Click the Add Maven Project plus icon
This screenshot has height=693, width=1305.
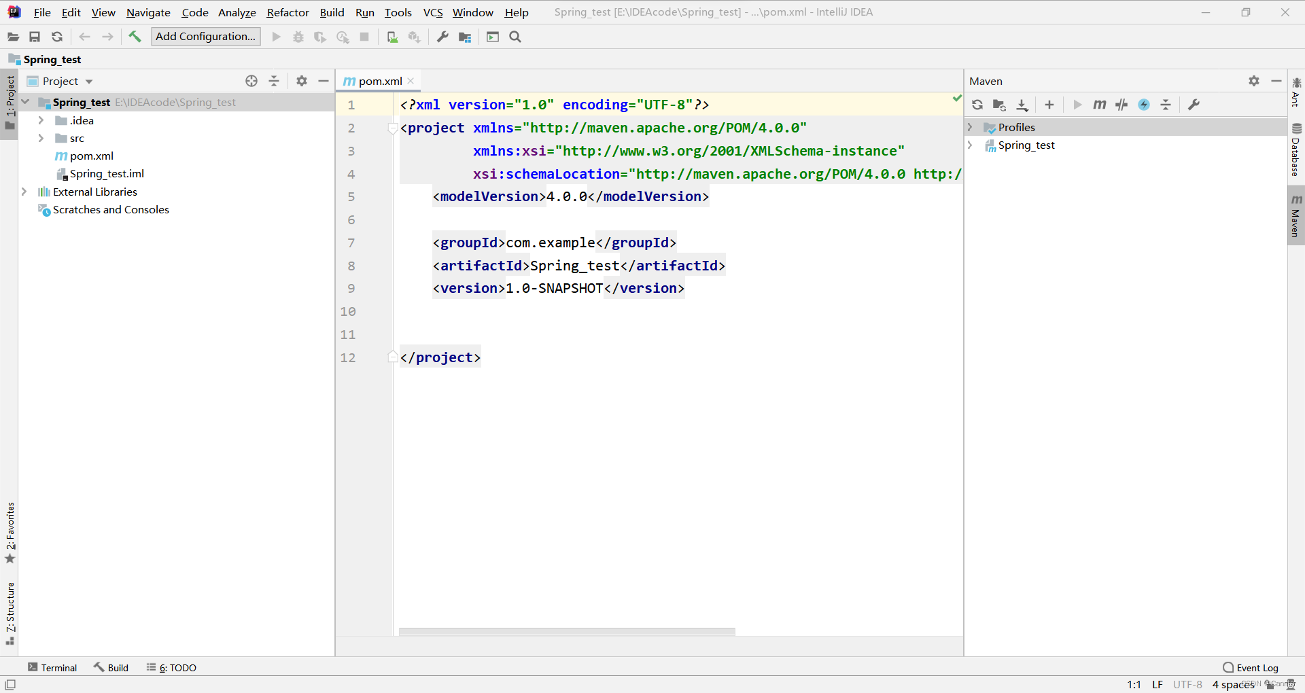[x=1049, y=105]
